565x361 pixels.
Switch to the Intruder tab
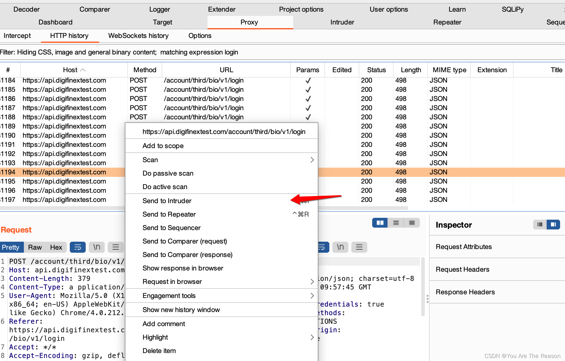pos(342,22)
